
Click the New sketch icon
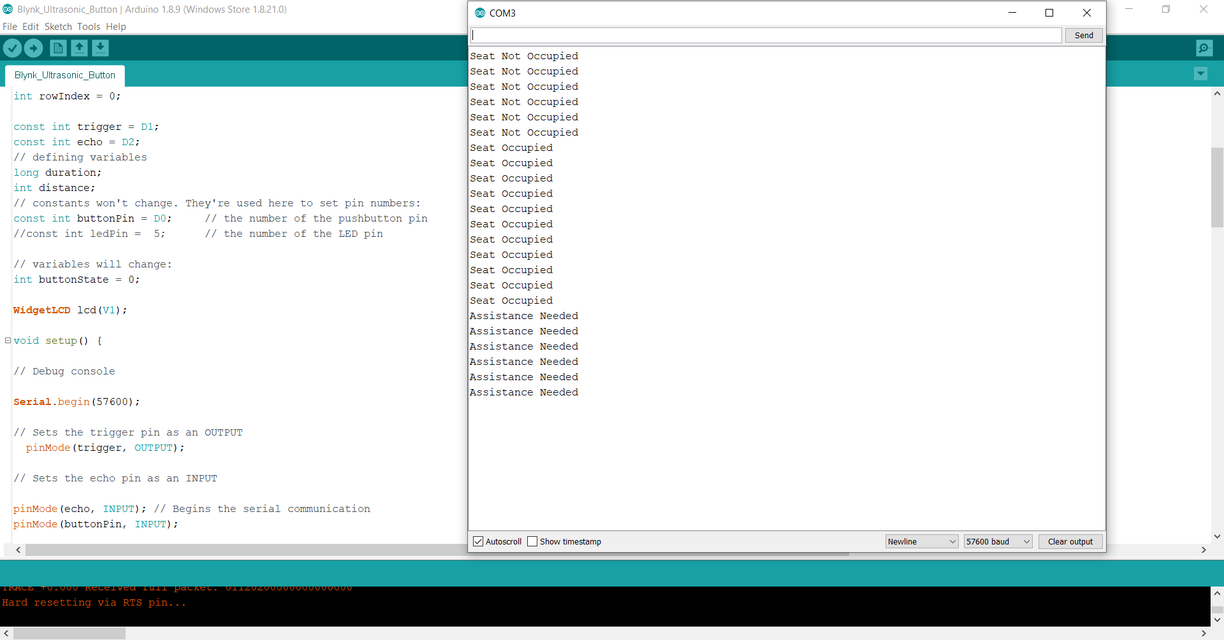[58, 48]
